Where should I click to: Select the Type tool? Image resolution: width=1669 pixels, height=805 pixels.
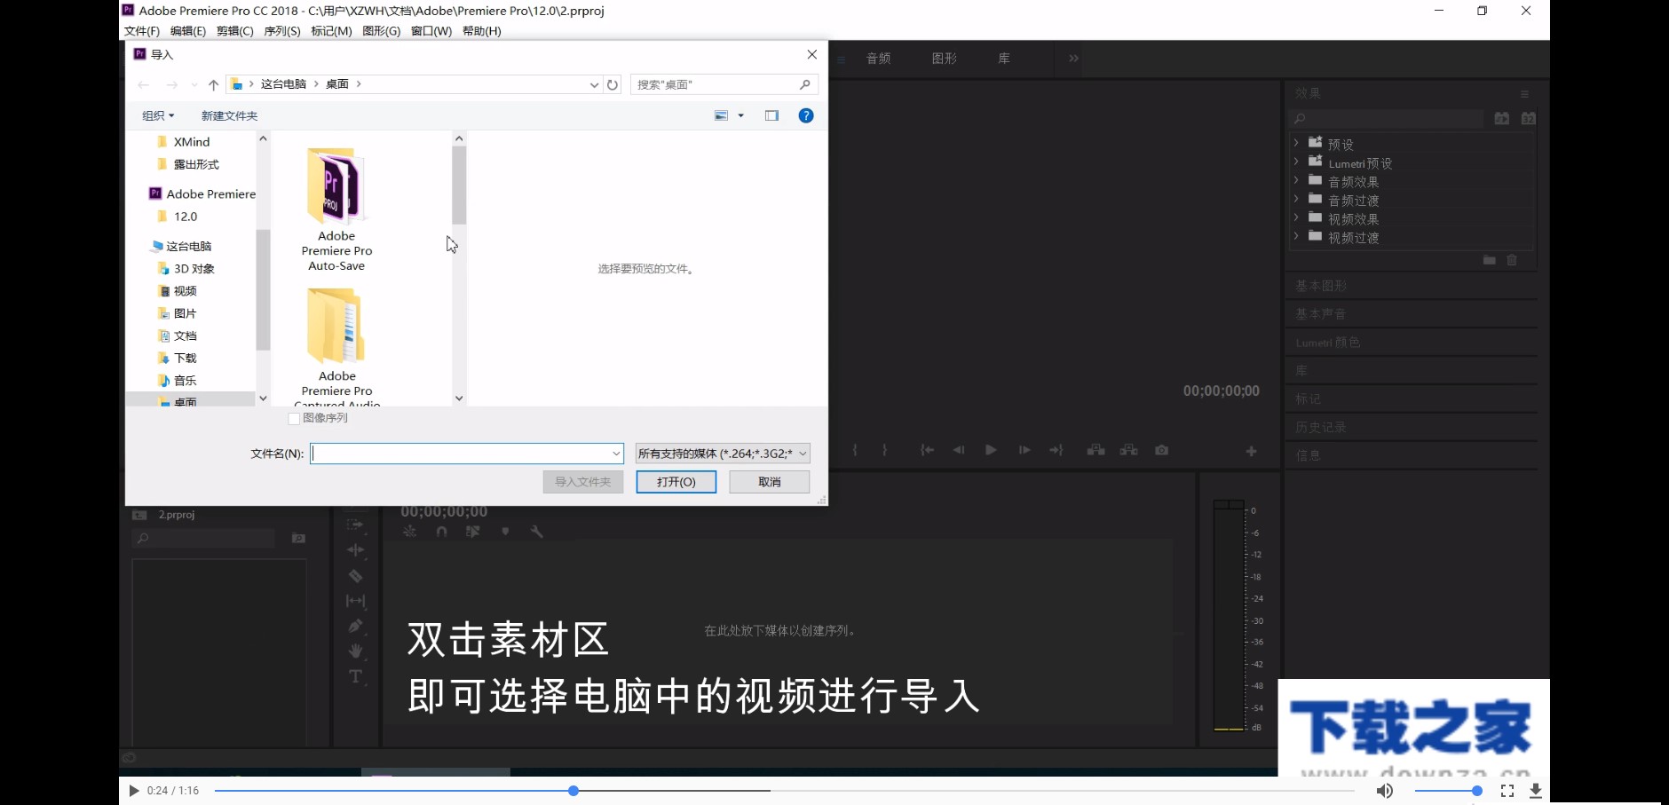tap(356, 675)
